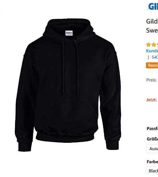Click the second gold rating star
Image resolution: width=158 pixels, height=177 pixels.
(154, 45)
